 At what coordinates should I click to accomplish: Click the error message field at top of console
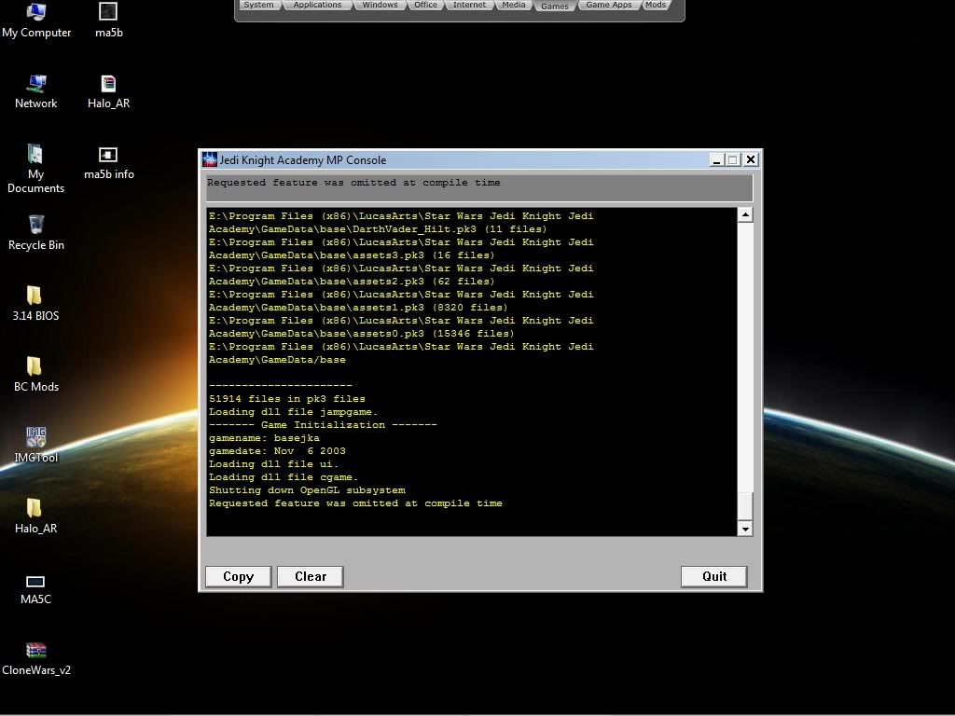(x=479, y=187)
